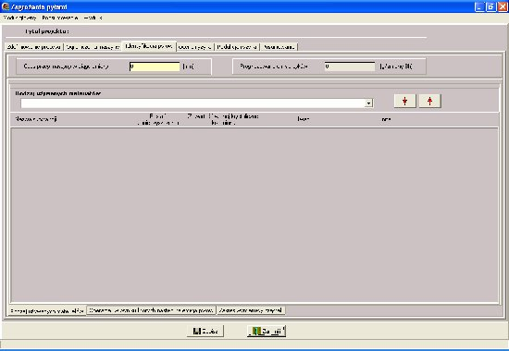Click the red down-arrow button beside the materials dropdown
The image size is (509, 351).
point(404,101)
